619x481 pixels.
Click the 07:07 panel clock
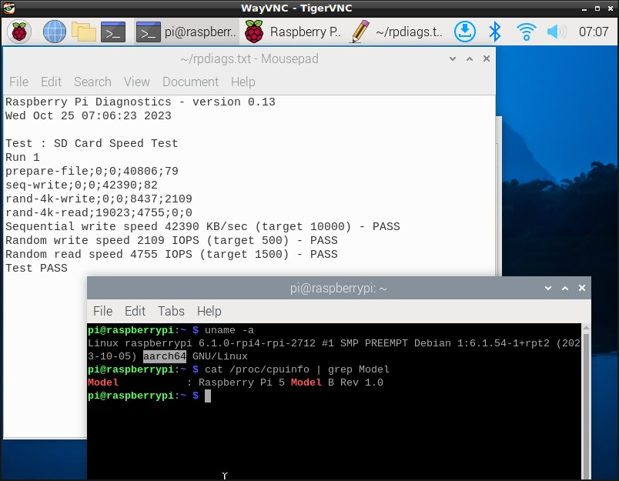click(x=594, y=32)
